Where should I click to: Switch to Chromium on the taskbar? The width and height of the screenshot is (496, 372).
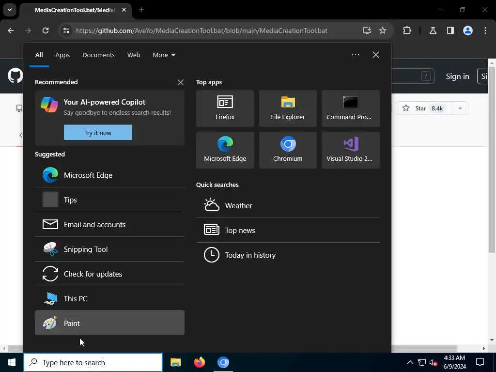pyautogui.click(x=223, y=362)
